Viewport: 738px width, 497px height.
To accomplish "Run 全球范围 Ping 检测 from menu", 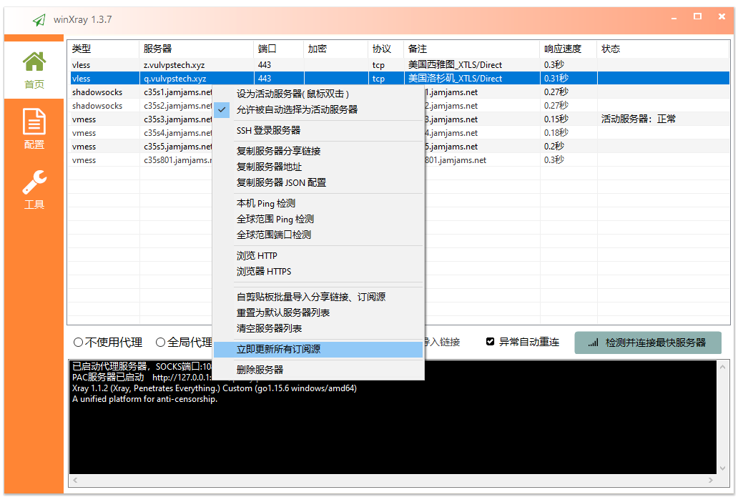I will (x=319, y=219).
